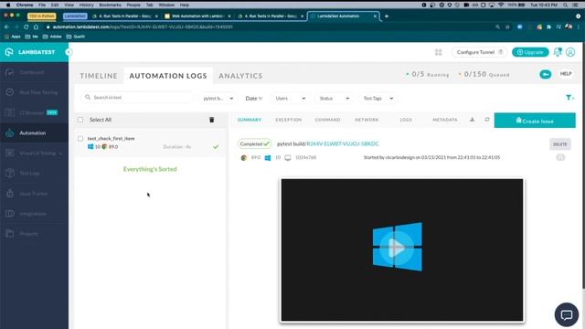This screenshot has height=329, width=585.
Task: Open Test Logs in the sidebar
Action: point(29,174)
